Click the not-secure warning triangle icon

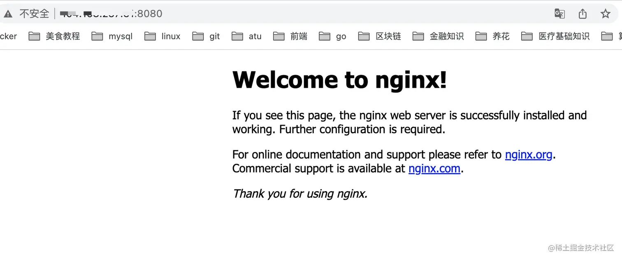[8, 14]
